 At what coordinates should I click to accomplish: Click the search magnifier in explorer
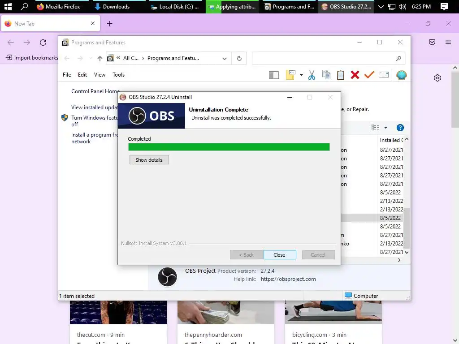(x=398, y=59)
